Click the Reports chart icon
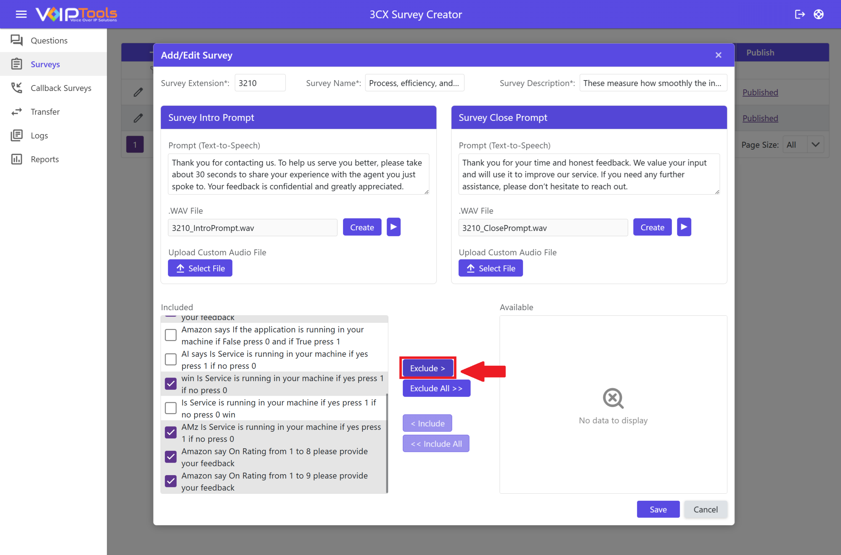 pyautogui.click(x=17, y=159)
